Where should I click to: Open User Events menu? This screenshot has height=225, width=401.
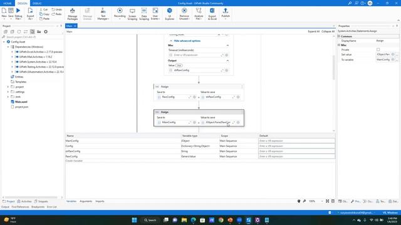pyautogui.click(x=155, y=14)
